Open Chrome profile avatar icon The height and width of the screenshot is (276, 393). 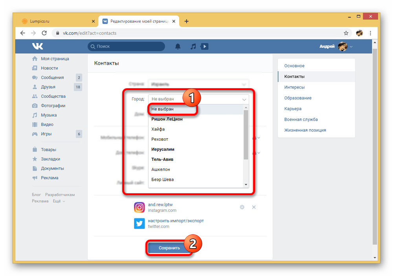pyautogui.click(x=360, y=33)
